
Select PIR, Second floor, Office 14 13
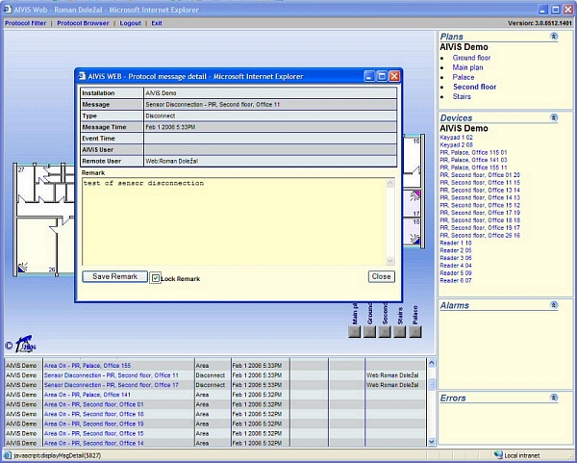tap(480, 197)
